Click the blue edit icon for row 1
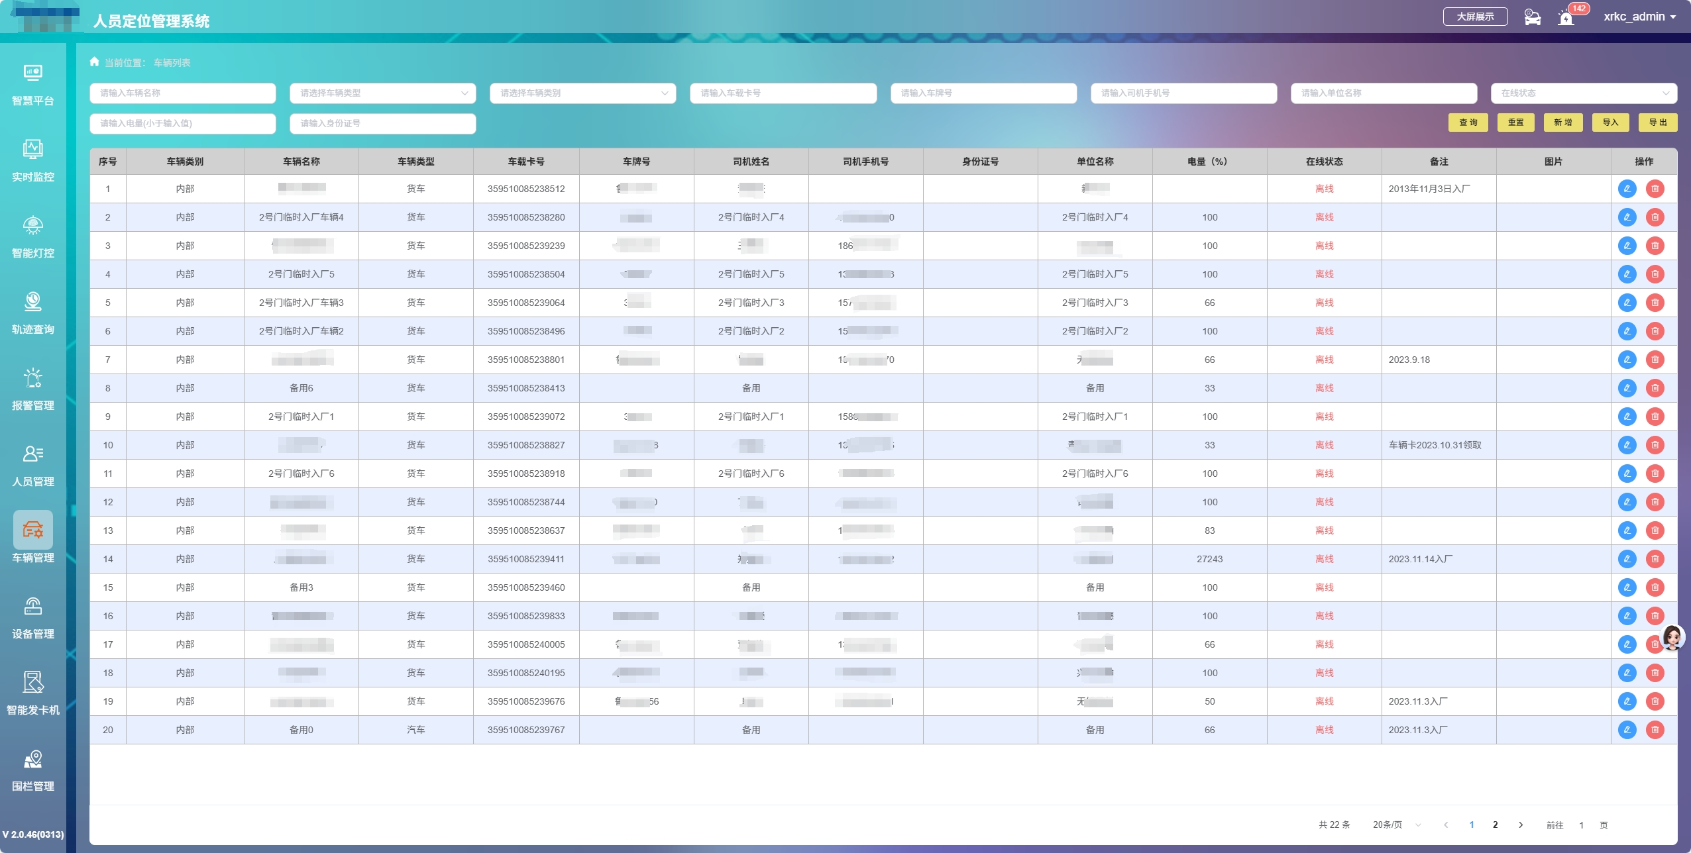 (1627, 189)
